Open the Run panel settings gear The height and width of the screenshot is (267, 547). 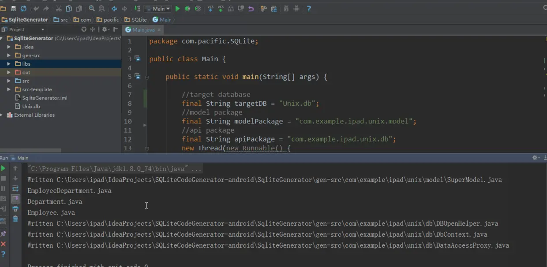point(536,158)
